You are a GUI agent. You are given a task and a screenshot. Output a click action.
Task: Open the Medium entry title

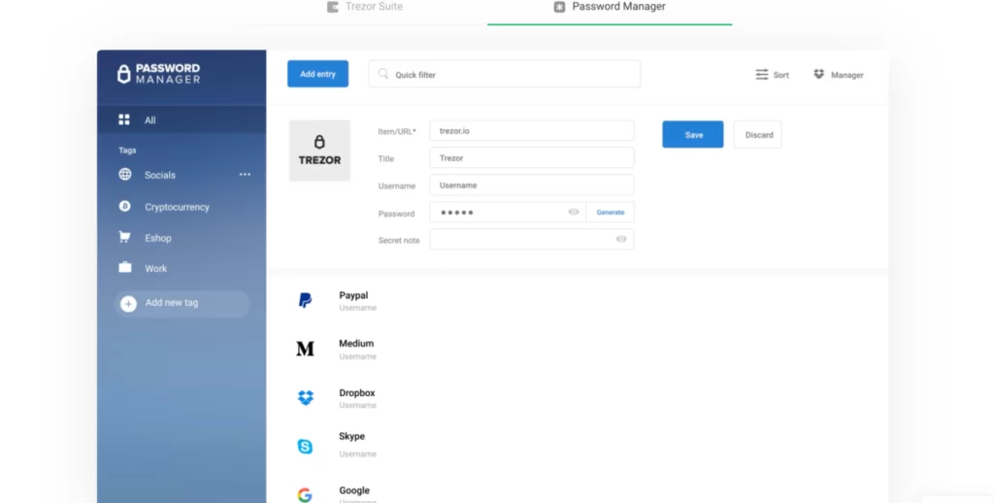[x=356, y=343]
